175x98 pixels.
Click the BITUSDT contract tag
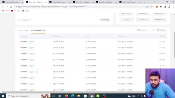coord(143,20)
